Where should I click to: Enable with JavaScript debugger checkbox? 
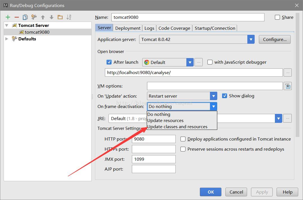tap(210, 62)
